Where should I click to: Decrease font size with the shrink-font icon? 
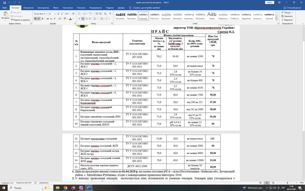(x=62, y=14)
